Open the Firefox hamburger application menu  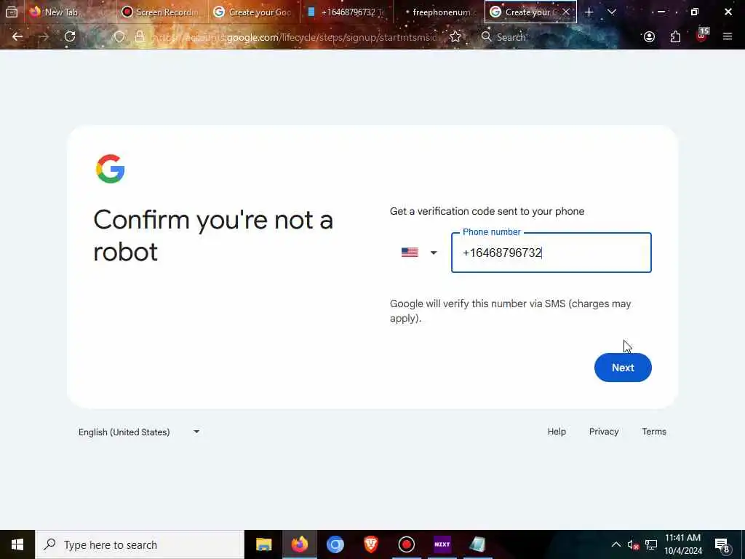coord(728,36)
